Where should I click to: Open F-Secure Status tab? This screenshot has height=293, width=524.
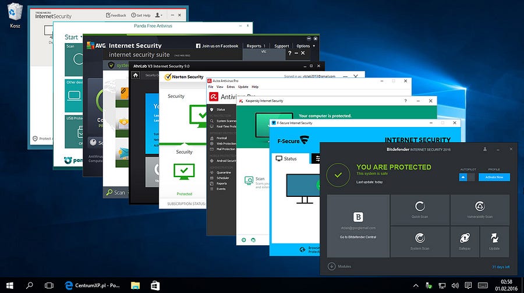tap(290, 158)
